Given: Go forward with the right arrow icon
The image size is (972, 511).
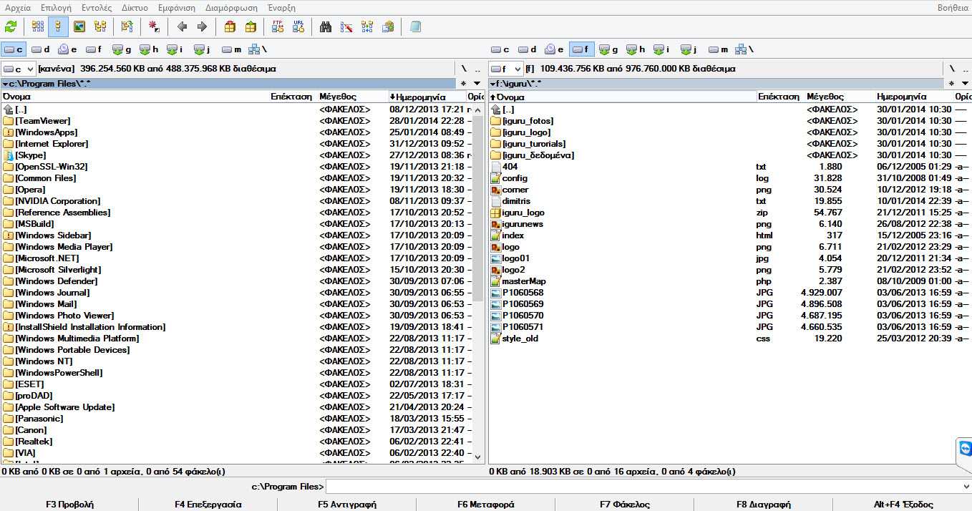Looking at the screenshot, I should pos(202,27).
